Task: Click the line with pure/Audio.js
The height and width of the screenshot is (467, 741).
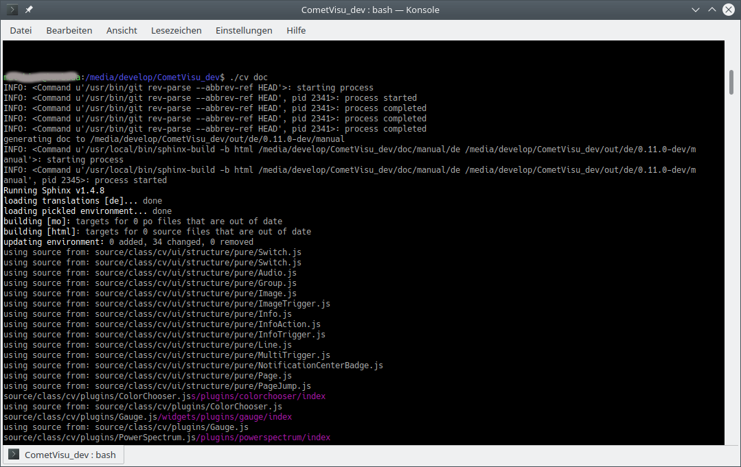Action: coord(150,273)
